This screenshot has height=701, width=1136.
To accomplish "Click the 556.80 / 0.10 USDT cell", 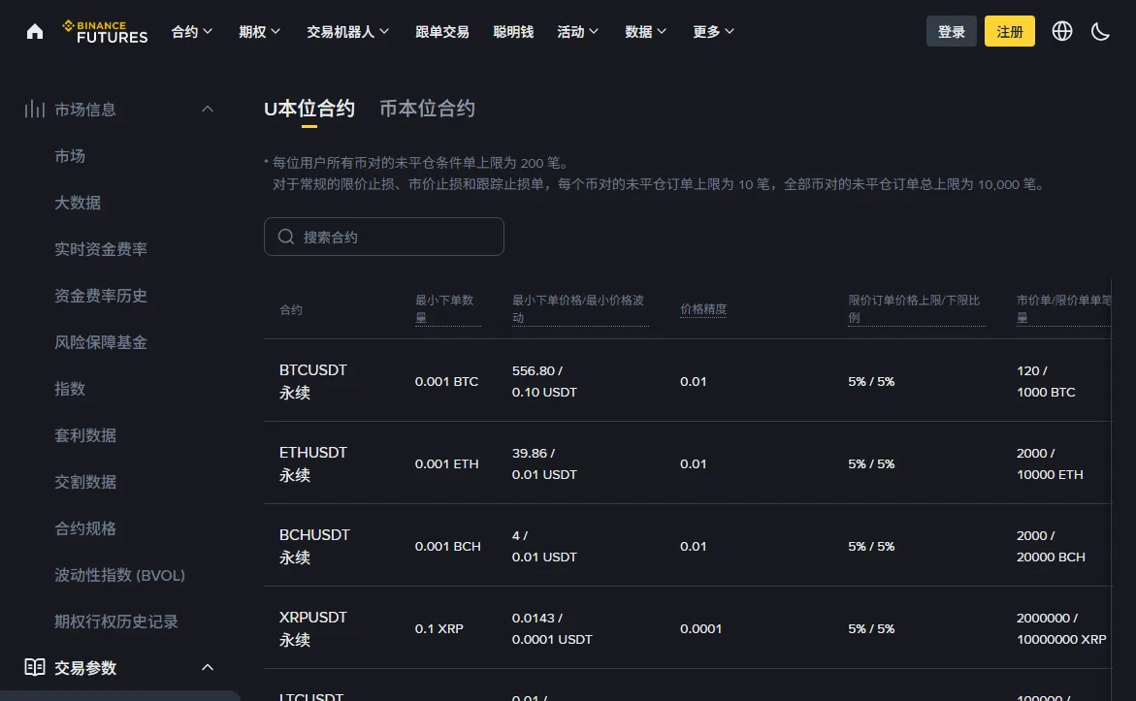I will coord(544,381).
